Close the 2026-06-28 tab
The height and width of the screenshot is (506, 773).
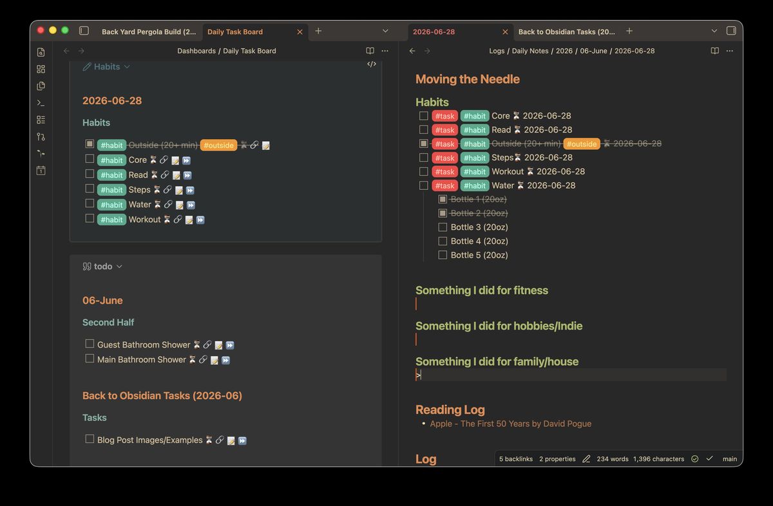pyautogui.click(x=505, y=32)
